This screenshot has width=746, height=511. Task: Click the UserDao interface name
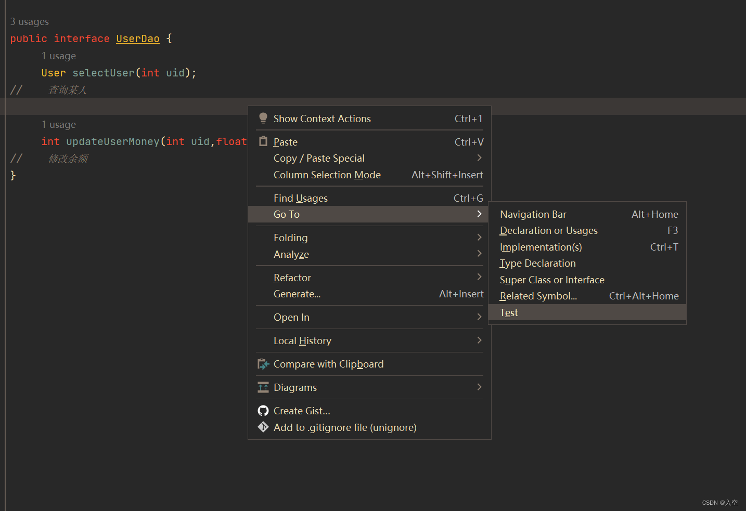tap(138, 38)
